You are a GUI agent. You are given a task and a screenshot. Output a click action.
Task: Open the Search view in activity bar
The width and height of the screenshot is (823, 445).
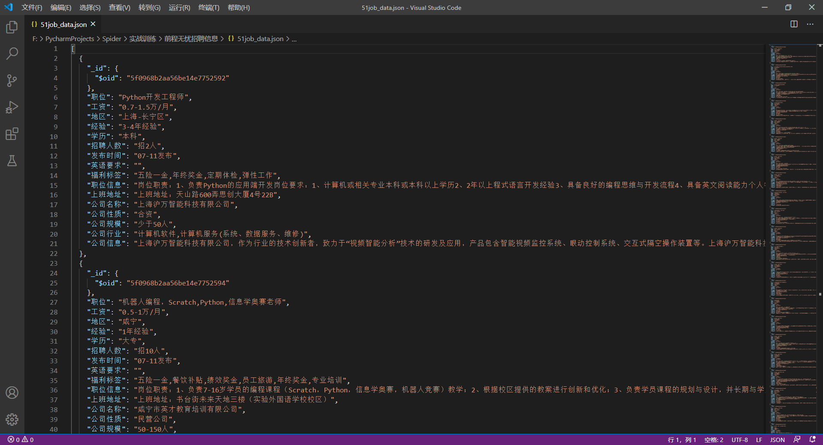pos(12,54)
